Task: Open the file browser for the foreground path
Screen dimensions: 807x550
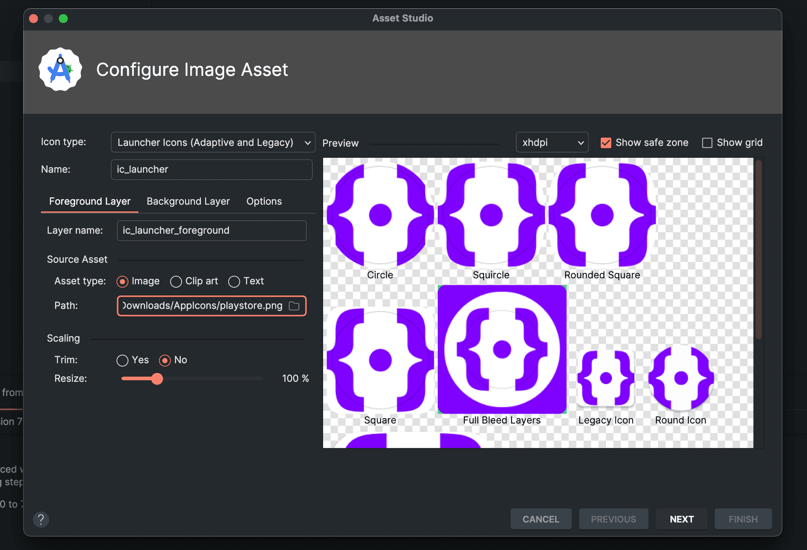Action: pyautogui.click(x=294, y=306)
